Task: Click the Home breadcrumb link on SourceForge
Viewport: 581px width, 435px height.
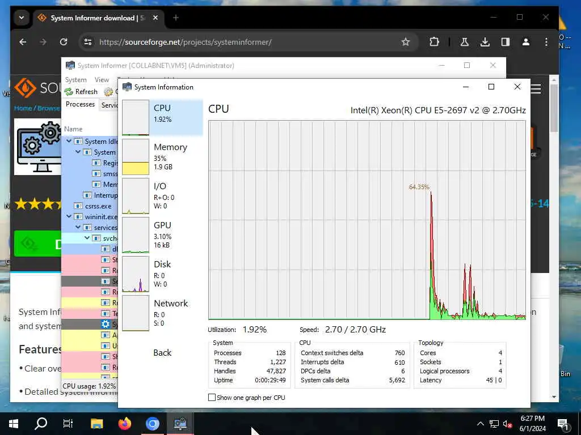Action: [23, 108]
